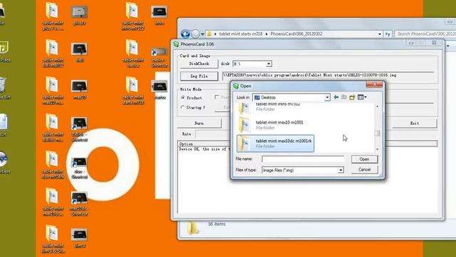456x257 pixels.
Task: Click the PhoenixCard title bar shield icon
Action: pyautogui.click(x=176, y=44)
